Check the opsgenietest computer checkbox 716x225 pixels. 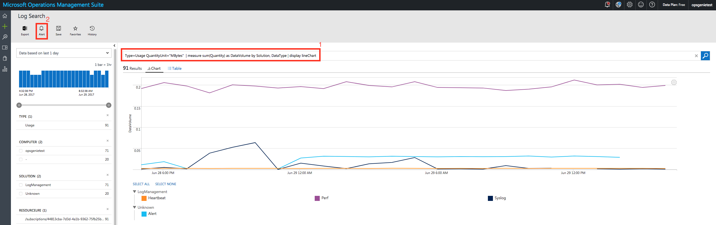tap(21, 151)
